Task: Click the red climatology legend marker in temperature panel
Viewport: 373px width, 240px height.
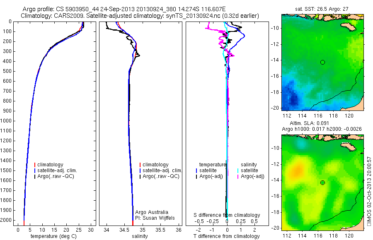Action: click(35, 165)
